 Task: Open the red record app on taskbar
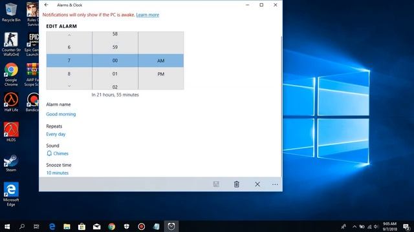pyautogui.click(x=142, y=226)
